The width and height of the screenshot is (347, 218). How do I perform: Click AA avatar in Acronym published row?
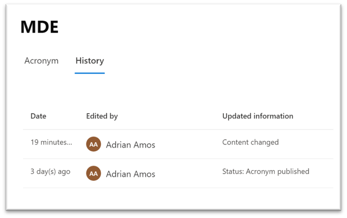(94, 173)
